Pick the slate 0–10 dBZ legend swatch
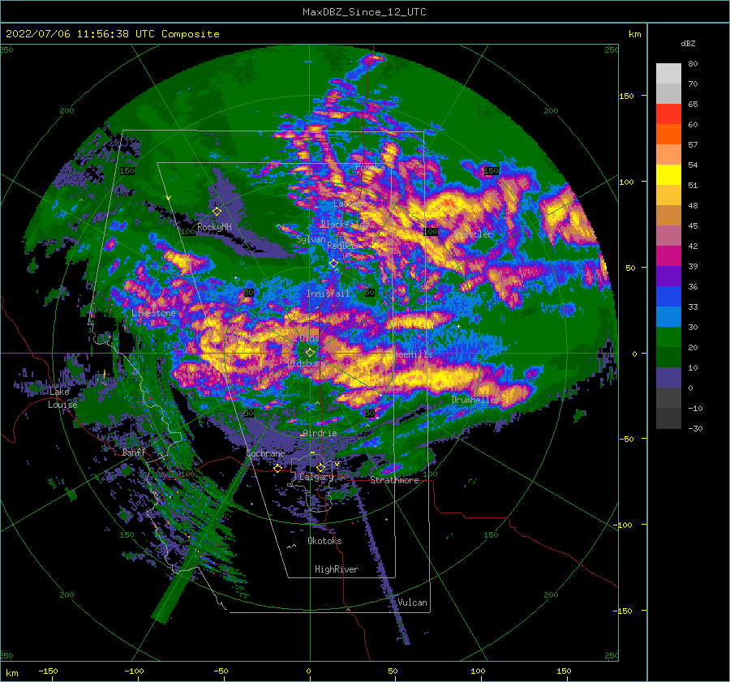The height and width of the screenshot is (682, 730). (668, 378)
